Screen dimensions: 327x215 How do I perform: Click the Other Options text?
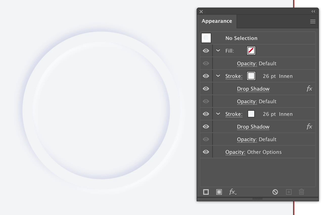coord(264,152)
